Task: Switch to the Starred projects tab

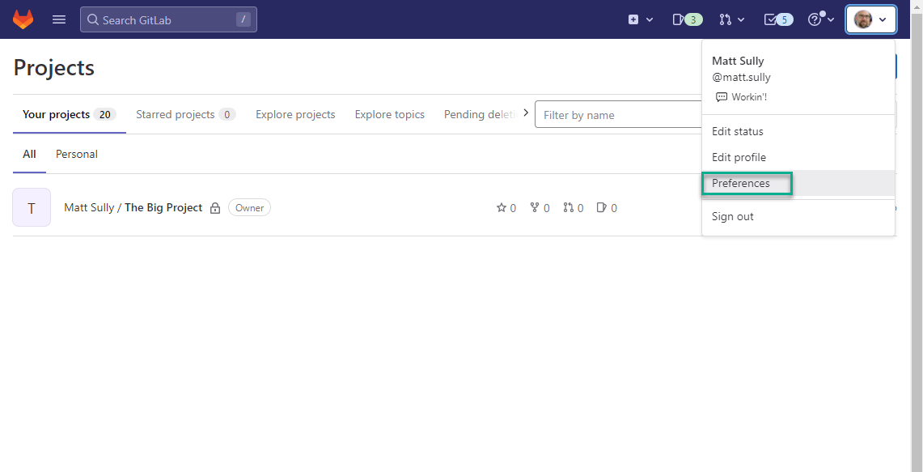Action: [184, 114]
